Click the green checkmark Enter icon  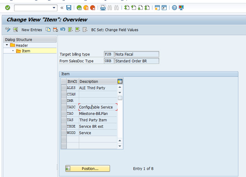point(8,8)
